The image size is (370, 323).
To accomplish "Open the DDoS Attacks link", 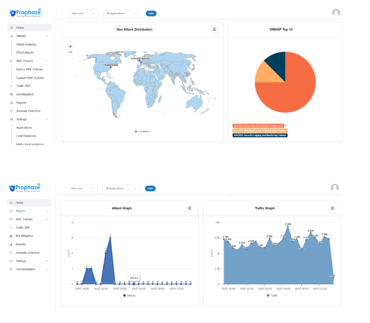I will (x=25, y=53).
